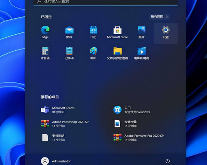Click the 推荐的项目 recommended heading
Screen dimensions: 207x165
(50, 97)
